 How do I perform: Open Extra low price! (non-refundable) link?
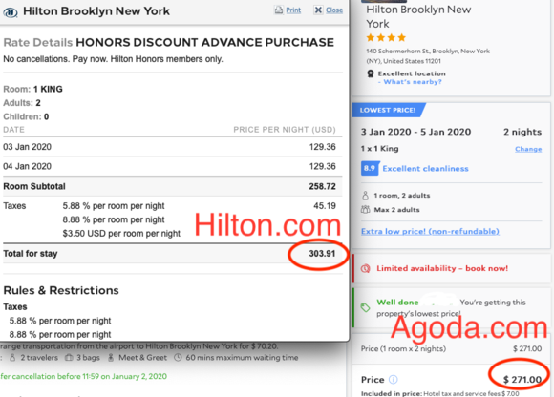(x=430, y=232)
